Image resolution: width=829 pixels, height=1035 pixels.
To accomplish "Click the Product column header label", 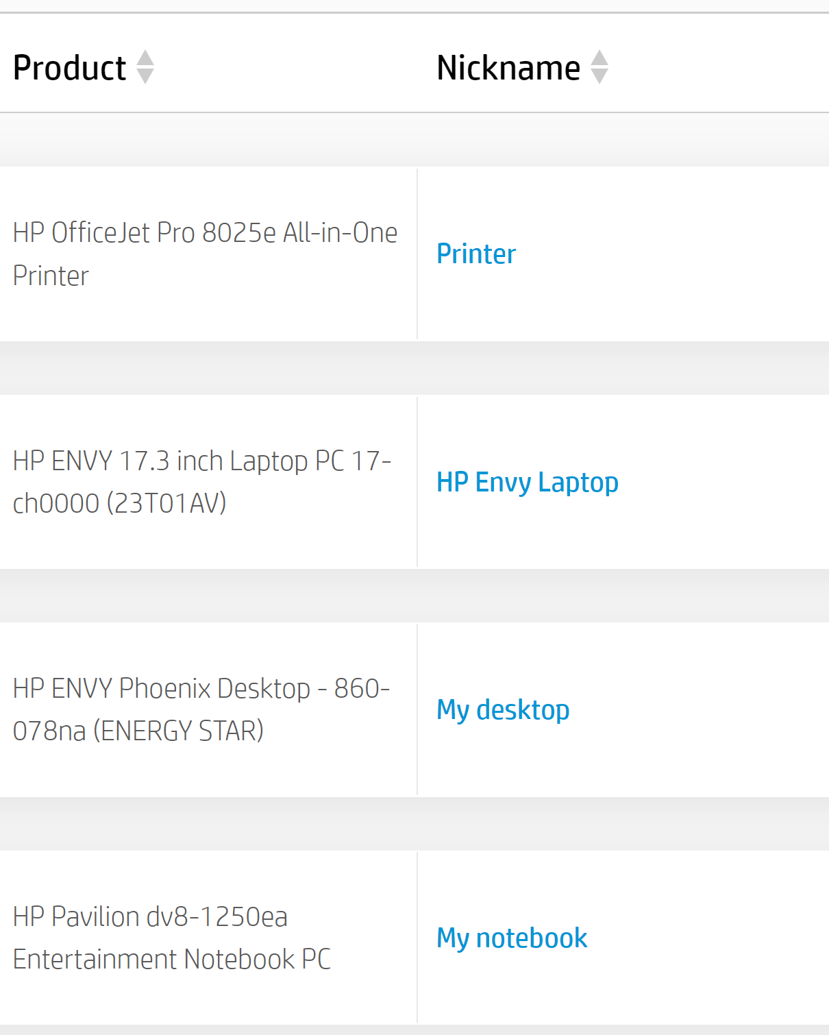I will (x=70, y=68).
